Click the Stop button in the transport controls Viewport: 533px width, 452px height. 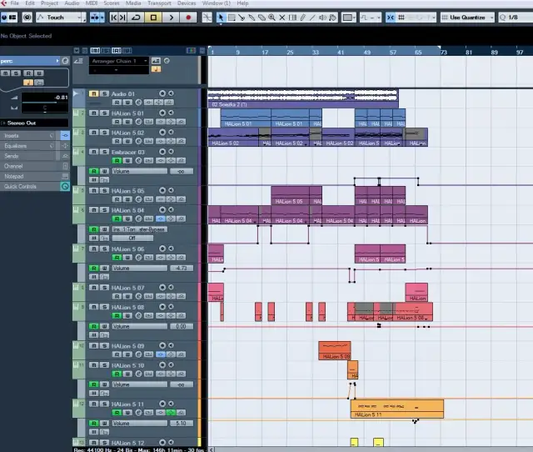pyautogui.click(x=154, y=17)
